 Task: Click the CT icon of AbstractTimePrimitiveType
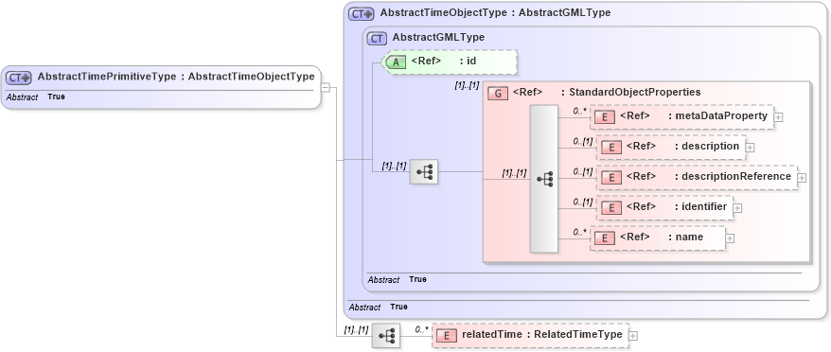(20, 78)
